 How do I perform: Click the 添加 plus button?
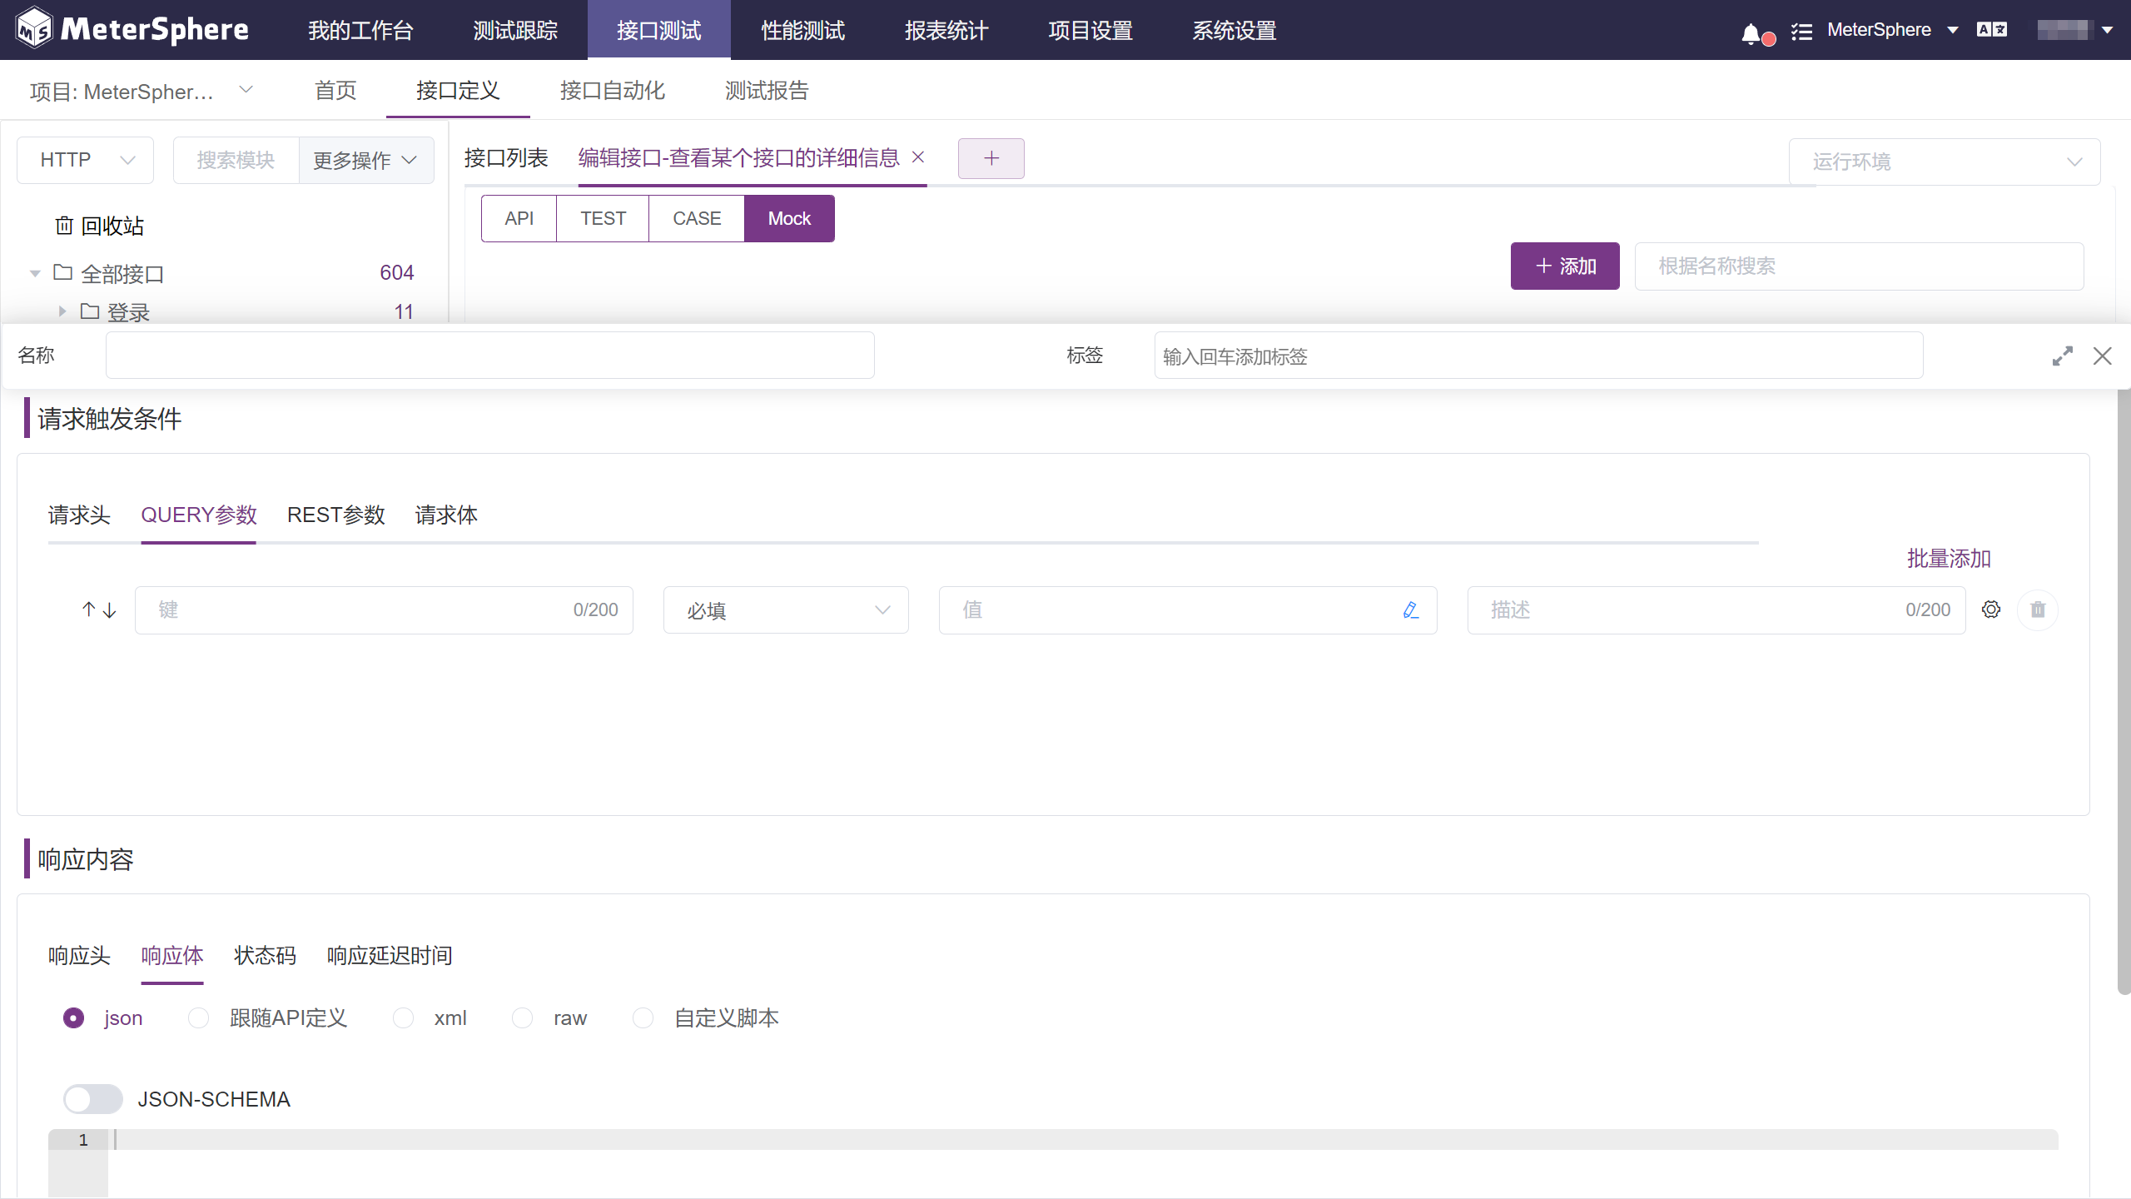pyautogui.click(x=1563, y=265)
